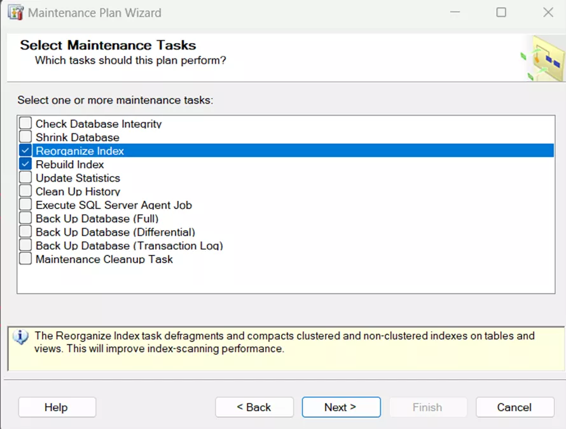Select the "Execute SQL Server Agent Job" text
Image resolution: width=566 pixels, height=429 pixels.
pos(114,205)
